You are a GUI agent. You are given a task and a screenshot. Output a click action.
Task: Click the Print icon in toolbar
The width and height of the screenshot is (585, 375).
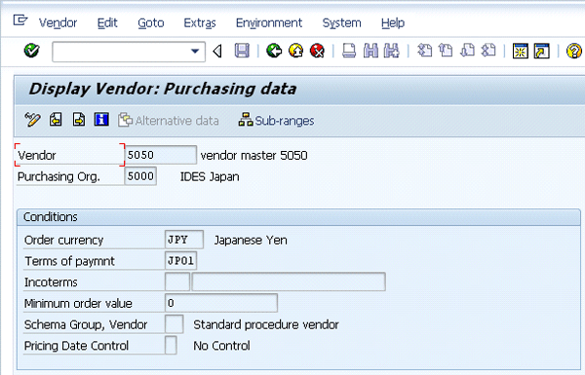tap(349, 51)
